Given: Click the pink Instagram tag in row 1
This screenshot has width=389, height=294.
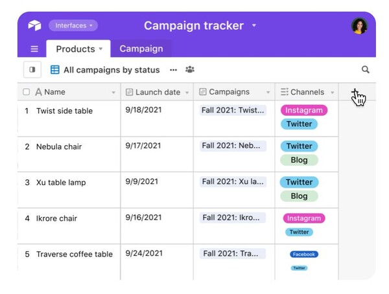Looking at the screenshot, I should click(x=303, y=111).
